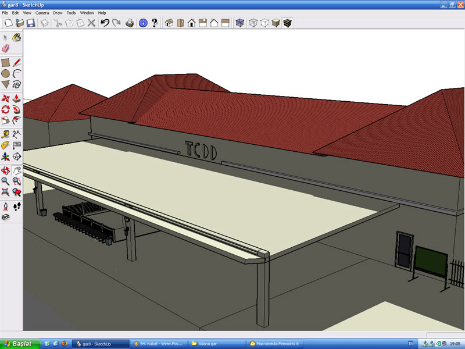Return to the Previous view tool
The height and width of the screenshot is (349, 465).
[x=17, y=192]
